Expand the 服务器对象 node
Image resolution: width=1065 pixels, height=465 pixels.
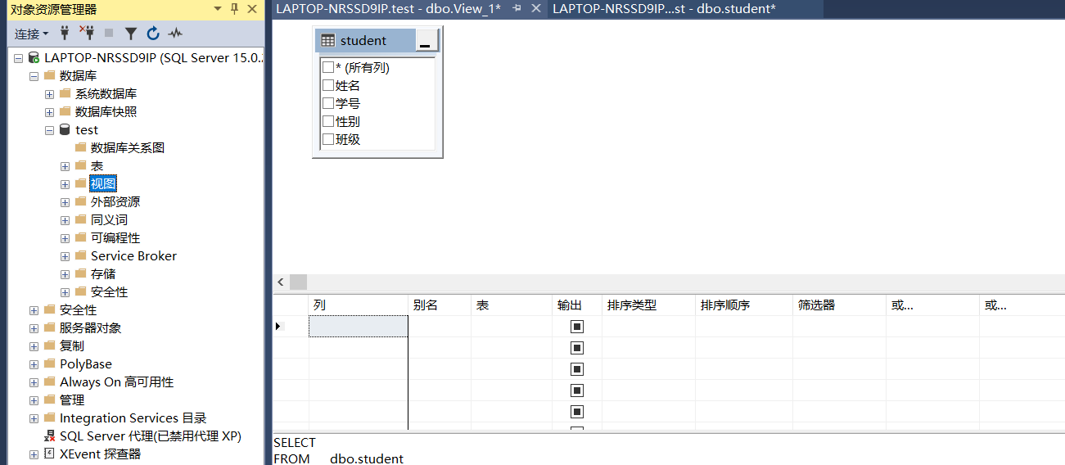34,328
